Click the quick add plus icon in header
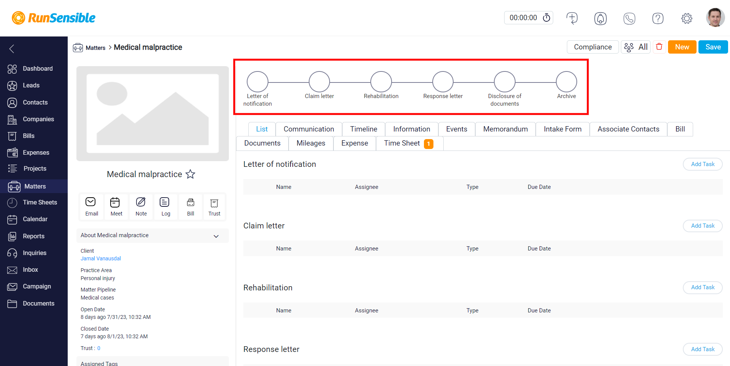Screen dimensions: 730x366 tap(572, 18)
